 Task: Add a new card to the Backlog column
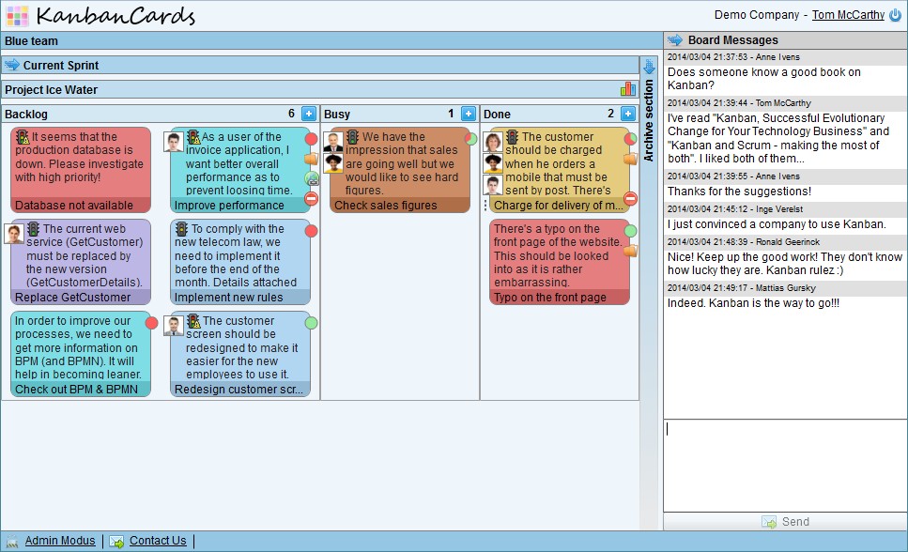309,114
